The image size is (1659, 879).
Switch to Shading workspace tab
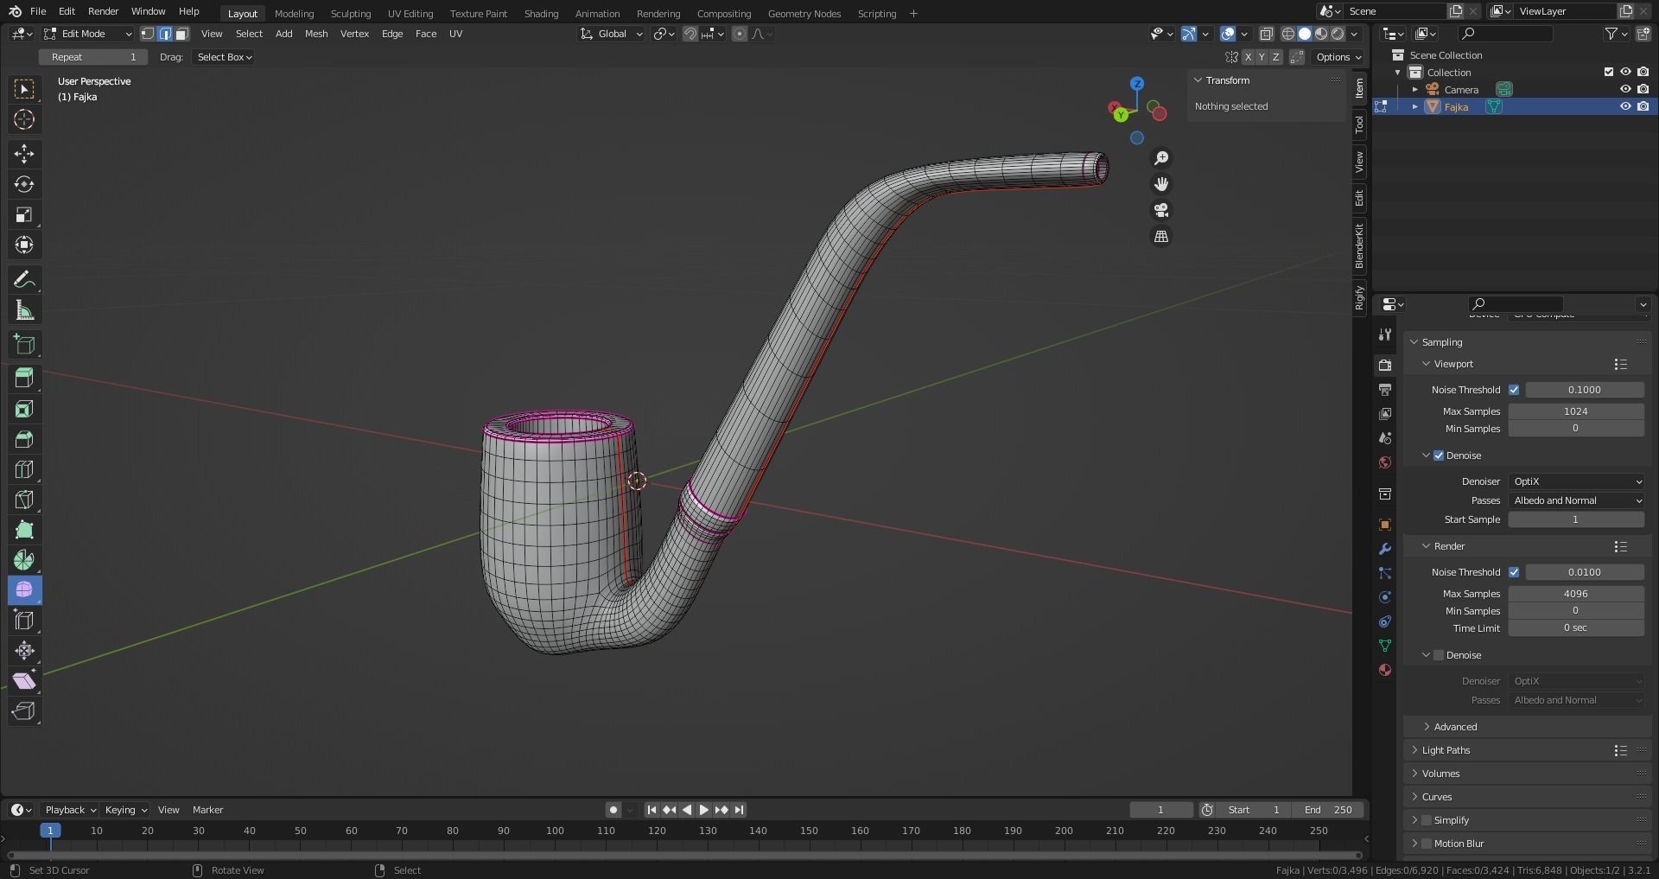pos(541,13)
